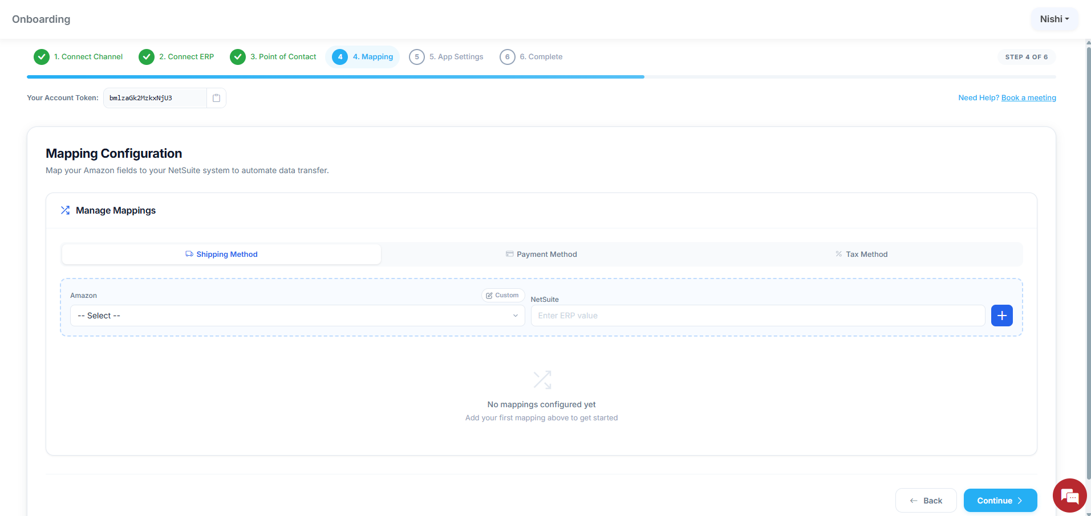Select the completed checkmark on Connect Channel step
The height and width of the screenshot is (516, 1091).
(x=41, y=56)
